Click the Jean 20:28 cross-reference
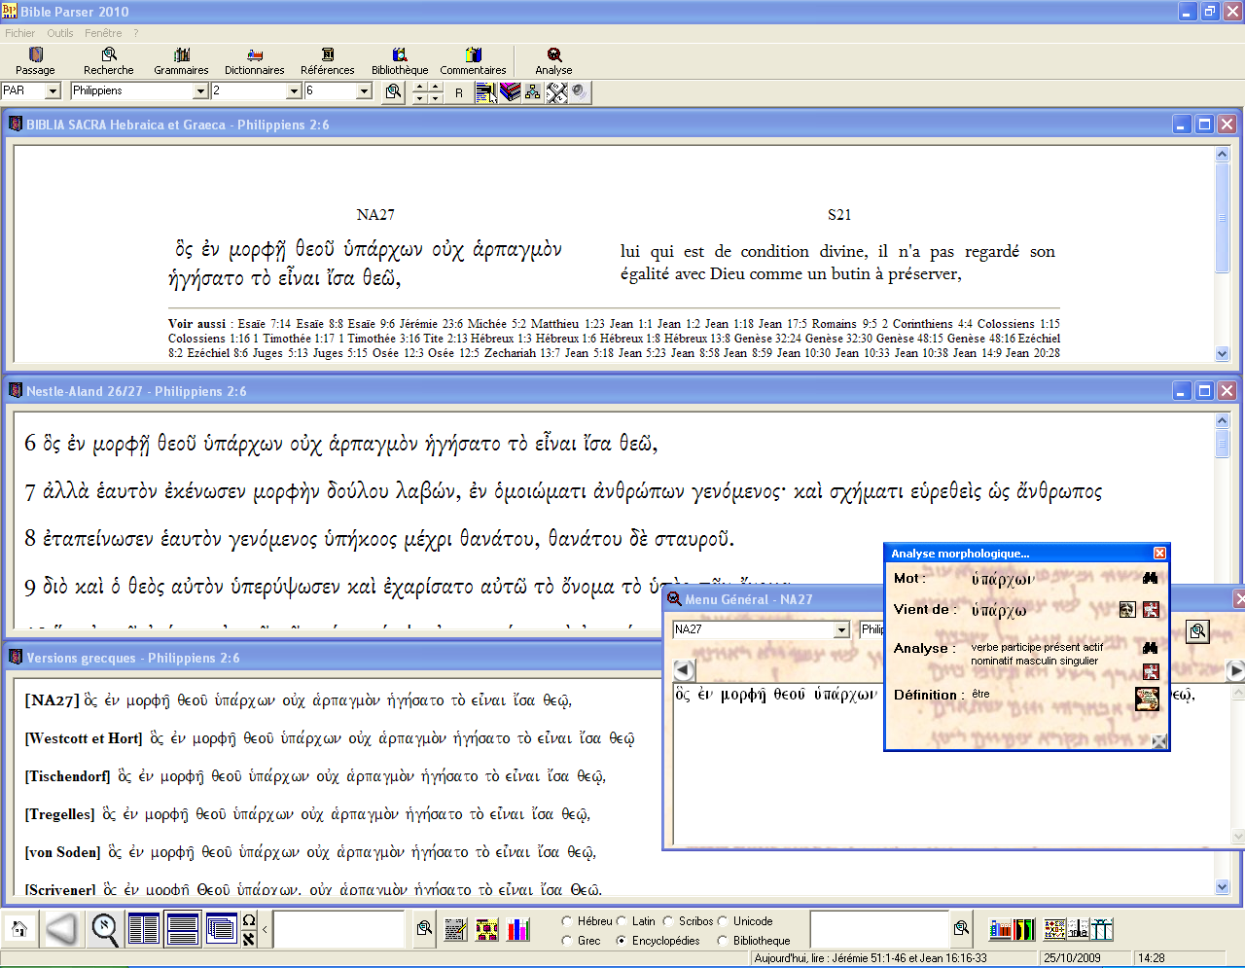Image resolution: width=1245 pixels, height=968 pixels. 1033,353
